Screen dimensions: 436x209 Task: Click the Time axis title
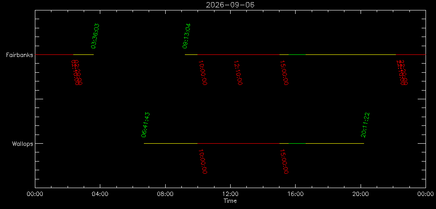click(230, 201)
